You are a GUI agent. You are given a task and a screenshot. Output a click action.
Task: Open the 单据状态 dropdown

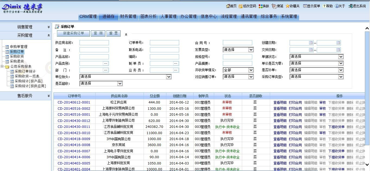tap(341, 57)
